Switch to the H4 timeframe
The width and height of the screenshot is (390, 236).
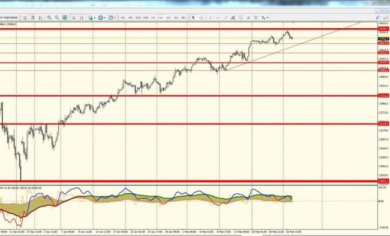point(161,17)
